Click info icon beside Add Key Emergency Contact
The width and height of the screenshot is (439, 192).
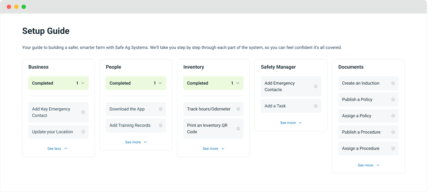[83, 112]
